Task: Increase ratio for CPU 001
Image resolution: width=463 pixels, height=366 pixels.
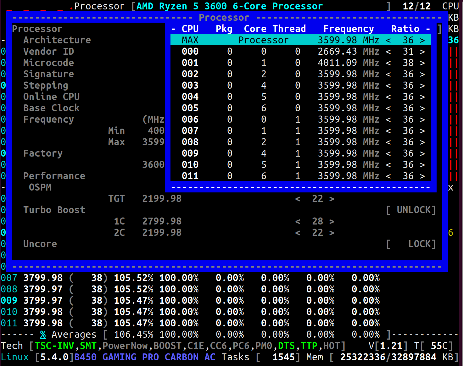Action: pos(422,63)
